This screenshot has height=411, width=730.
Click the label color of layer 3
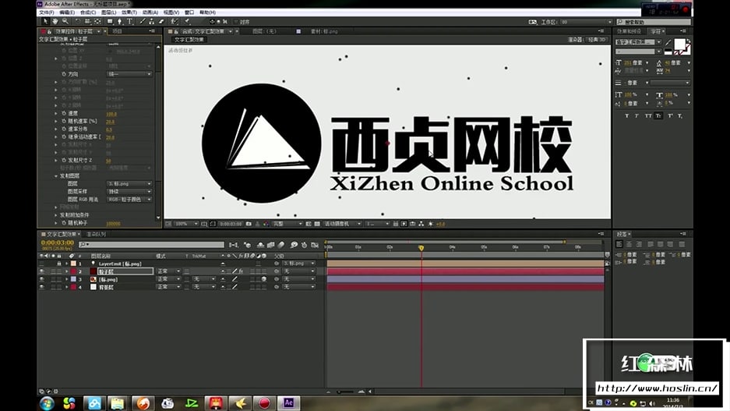click(x=73, y=279)
